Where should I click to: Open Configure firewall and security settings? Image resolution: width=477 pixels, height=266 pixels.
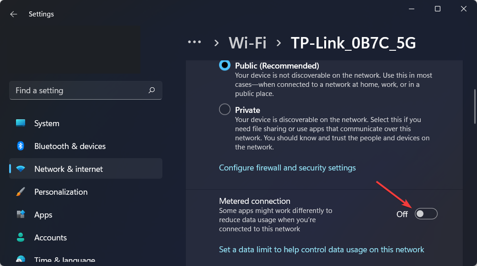287,168
